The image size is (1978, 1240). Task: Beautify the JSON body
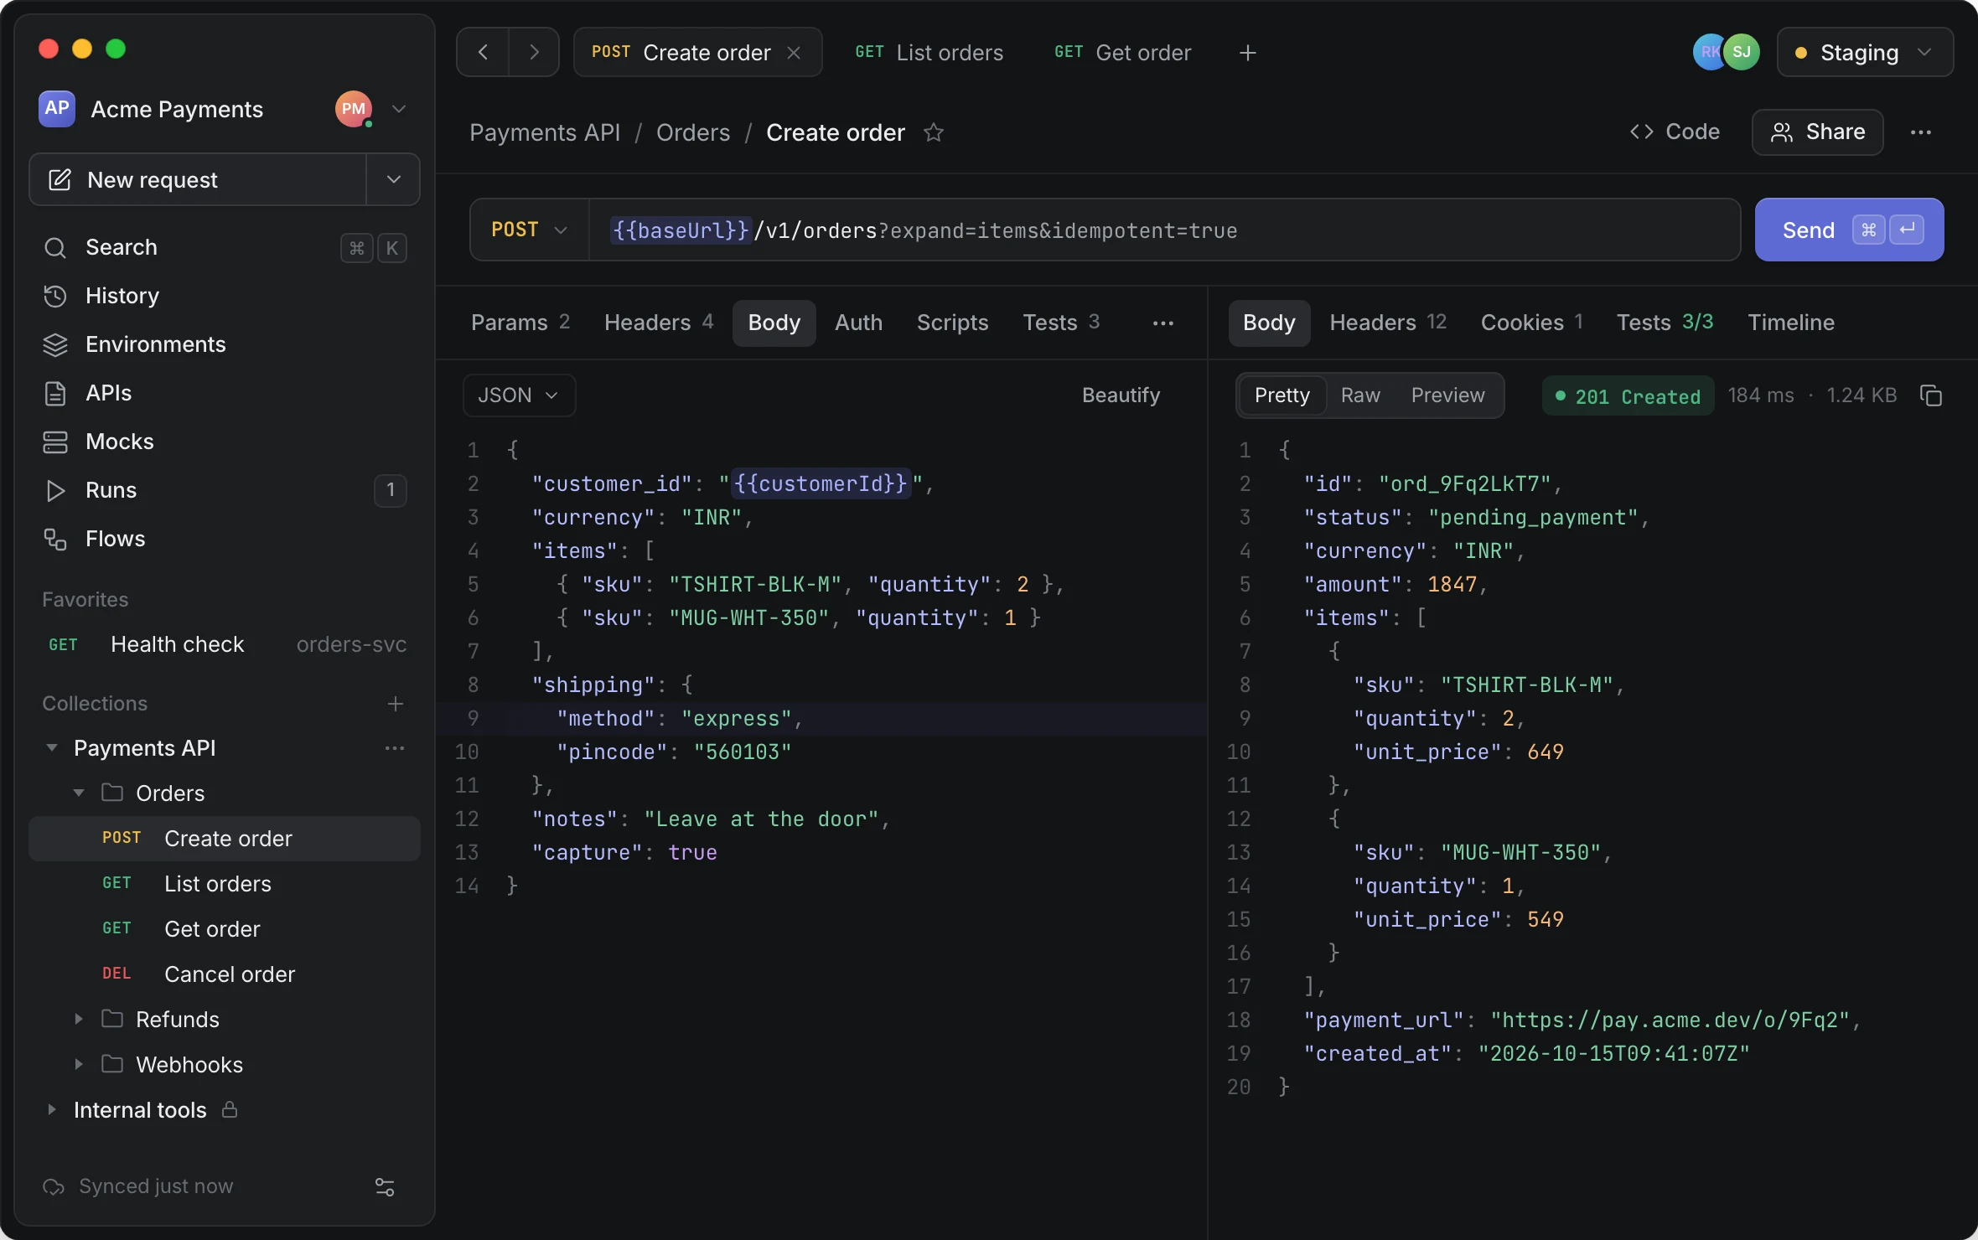pyautogui.click(x=1121, y=395)
